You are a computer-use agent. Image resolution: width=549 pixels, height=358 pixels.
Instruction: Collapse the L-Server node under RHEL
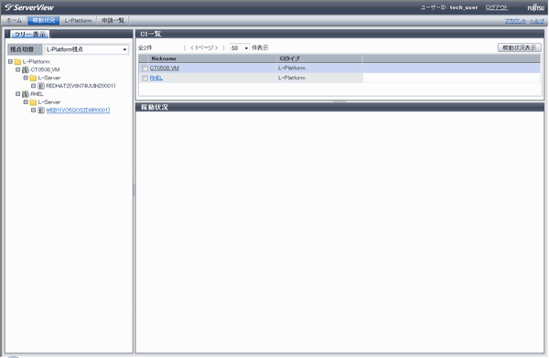26,101
